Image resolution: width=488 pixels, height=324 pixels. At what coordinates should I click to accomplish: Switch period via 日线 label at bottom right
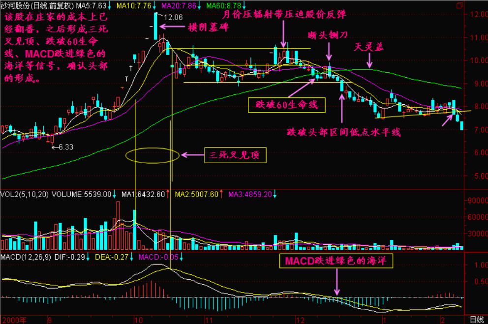pos(476,320)
